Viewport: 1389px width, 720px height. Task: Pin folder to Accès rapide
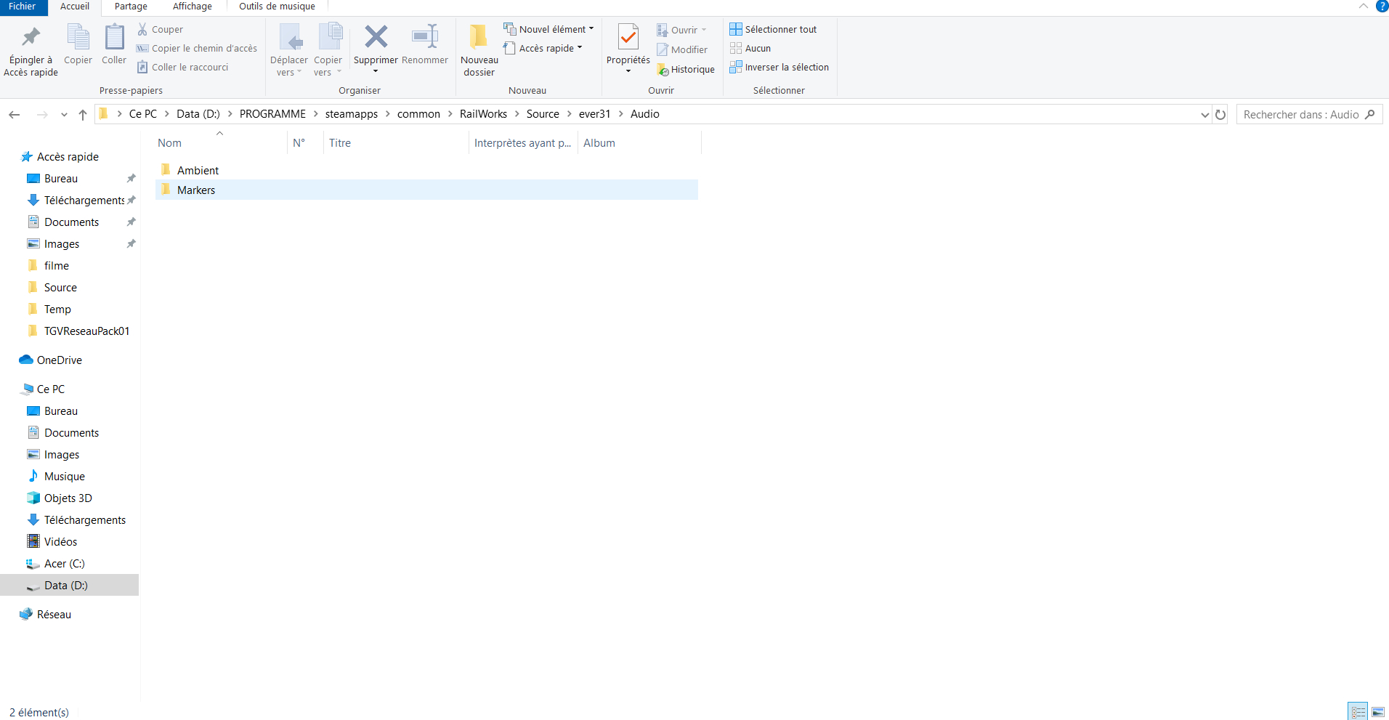[x=31, y=49]
